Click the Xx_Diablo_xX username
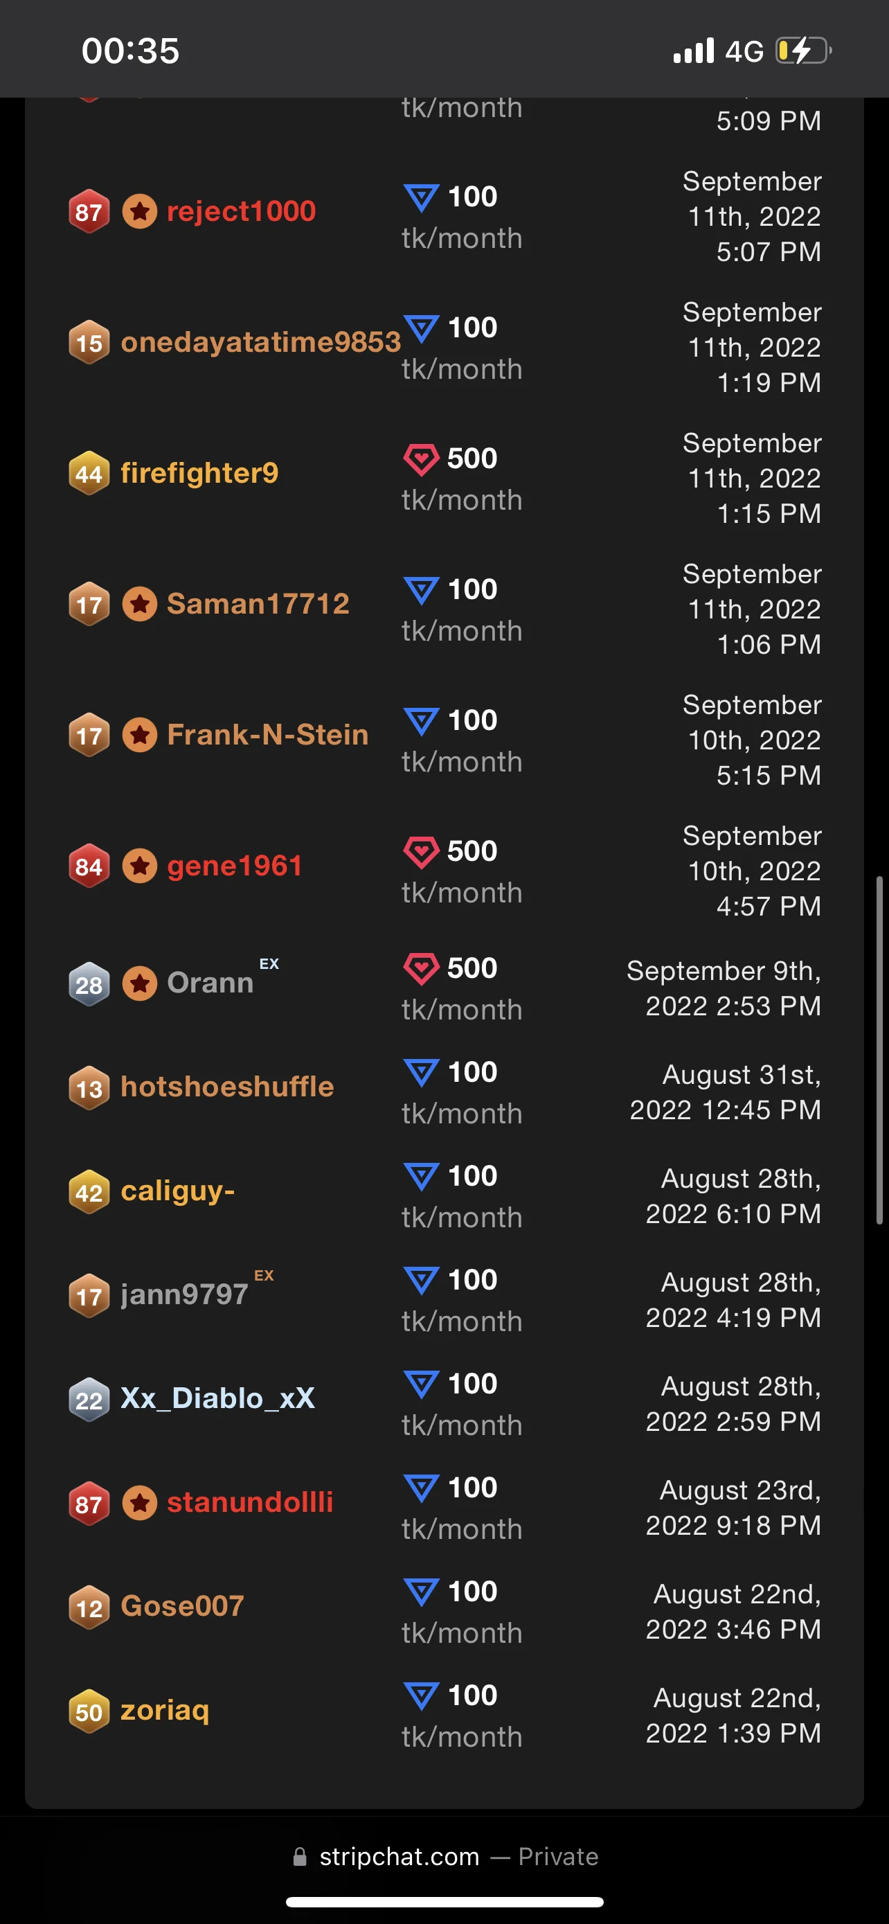 [x=217, y=1398]
